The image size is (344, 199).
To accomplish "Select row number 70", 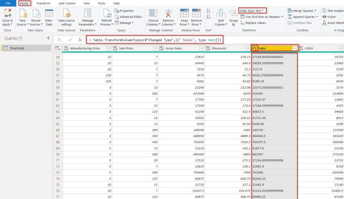I will pos(58,154).
